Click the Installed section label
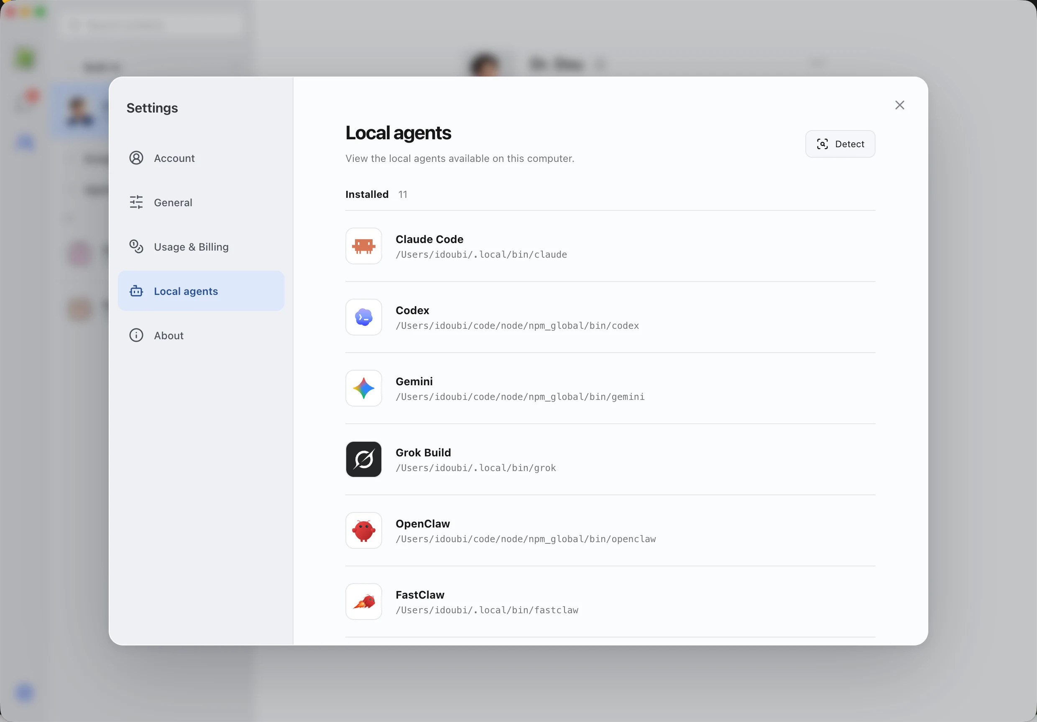The height and width of the screenshot is (722, 1037). click(x=367, y=194)
